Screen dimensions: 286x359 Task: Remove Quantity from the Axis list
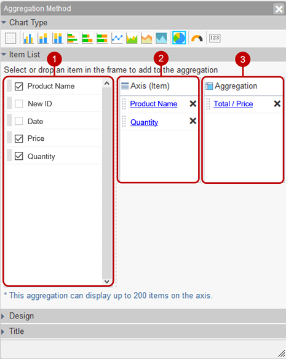(x=193, y=121)
